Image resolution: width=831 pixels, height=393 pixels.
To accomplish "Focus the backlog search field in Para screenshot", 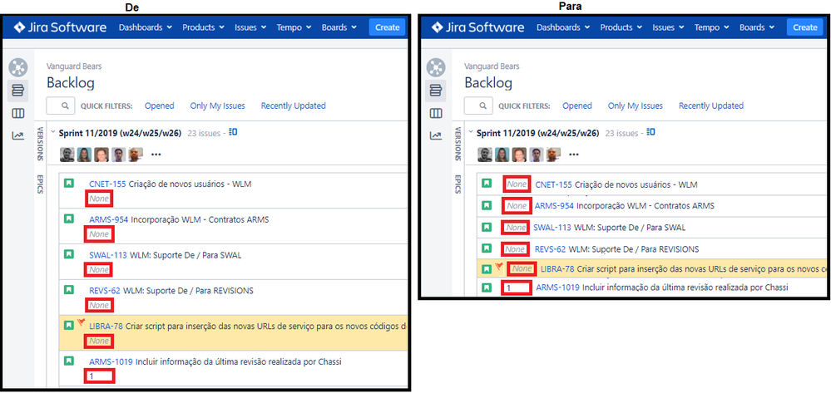I will 478,106.
